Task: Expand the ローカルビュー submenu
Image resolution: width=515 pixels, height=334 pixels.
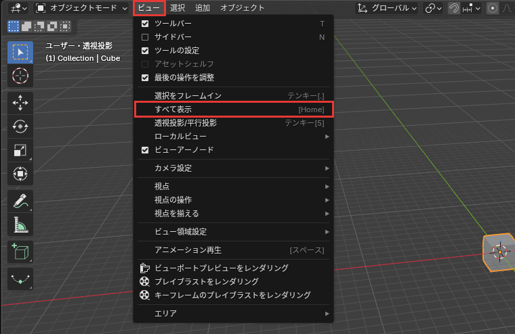Action: coord(234,137)
